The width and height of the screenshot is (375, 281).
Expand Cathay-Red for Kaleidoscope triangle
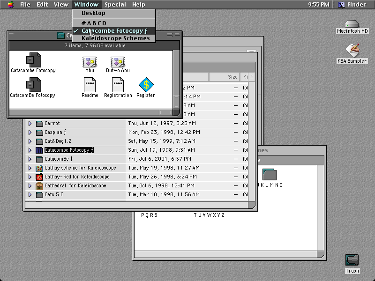tap(30, 177)
